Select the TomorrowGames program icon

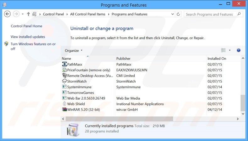coord(64,92)
